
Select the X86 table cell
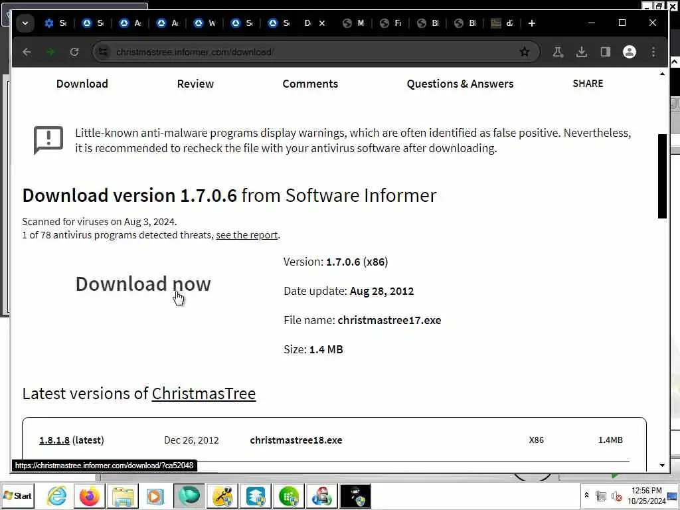coord(536,440)
